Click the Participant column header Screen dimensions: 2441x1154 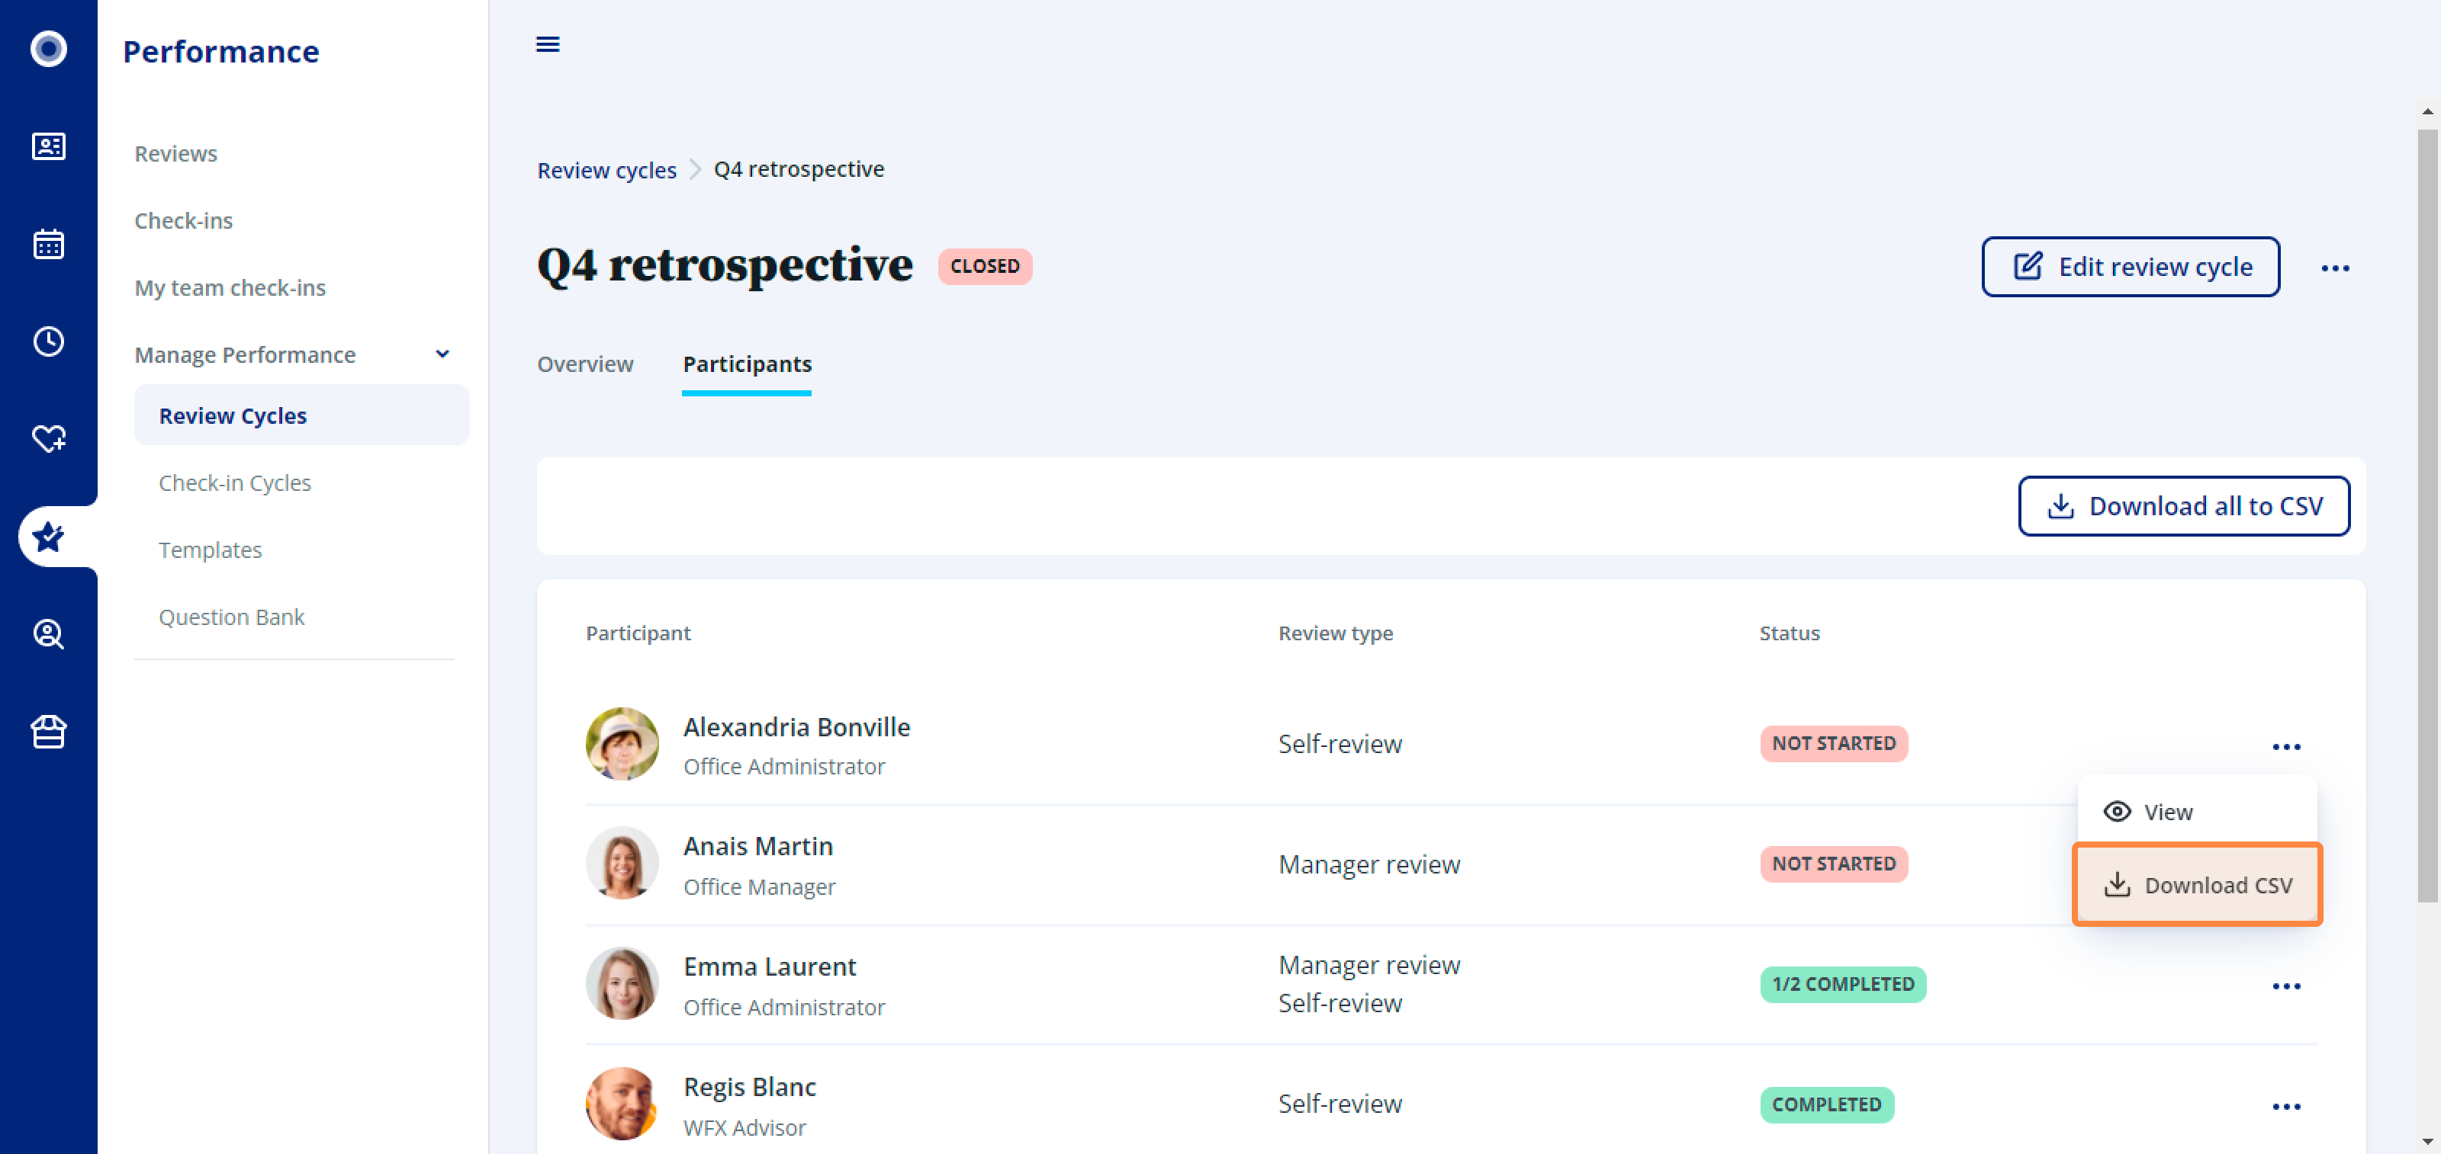pyautogui.click(x=638, y=633)
